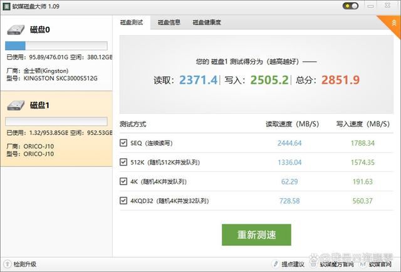Click 4KQD32 read speed 728.58
Screen dimensions: 401x272
(289, 201)
